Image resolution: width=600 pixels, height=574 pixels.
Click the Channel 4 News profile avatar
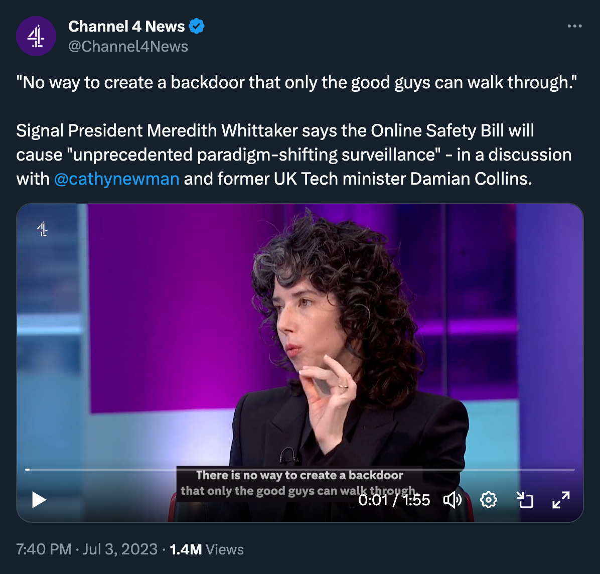coord(36,36)
